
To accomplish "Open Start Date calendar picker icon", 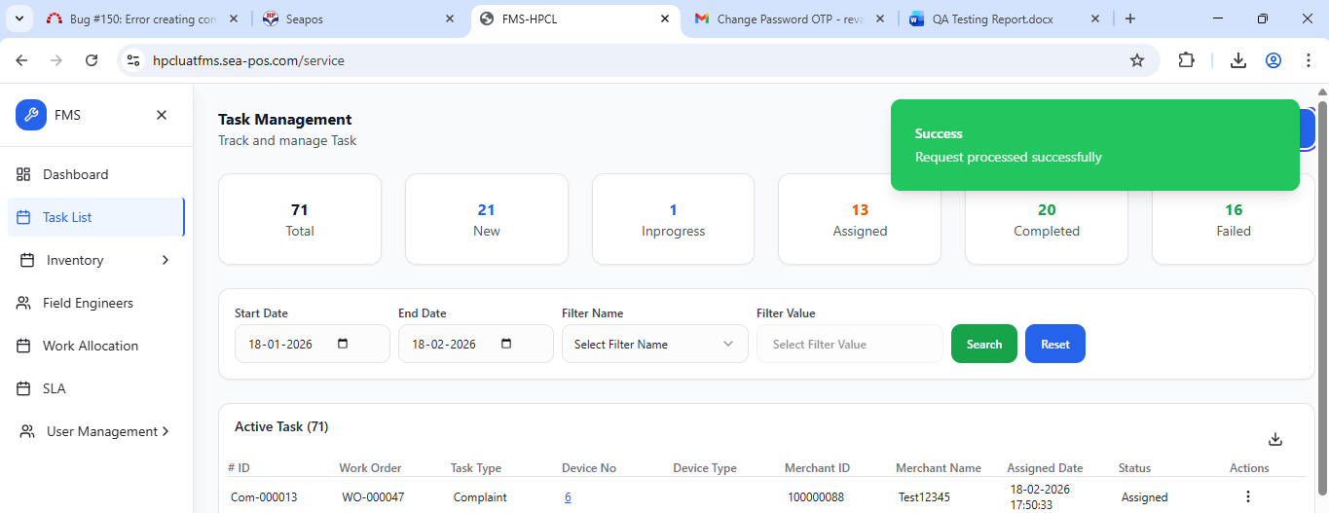I will click(x=343, y=344).
